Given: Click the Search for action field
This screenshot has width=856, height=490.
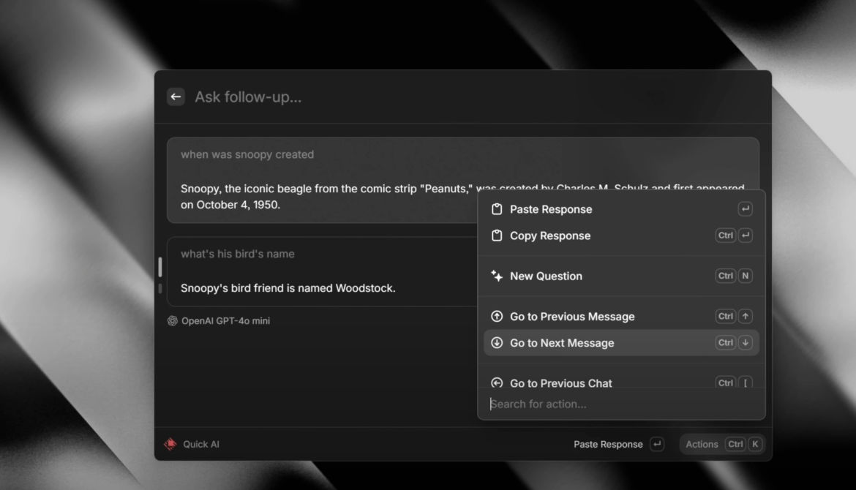Looking at the screenshot, I should tap(621, 404).
